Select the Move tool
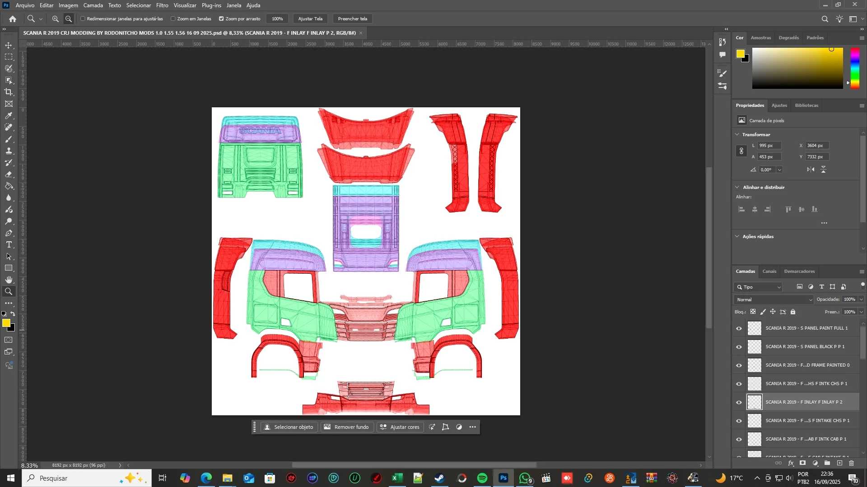The width and height of the screenshot is (867, 487). tap(9, 45)
